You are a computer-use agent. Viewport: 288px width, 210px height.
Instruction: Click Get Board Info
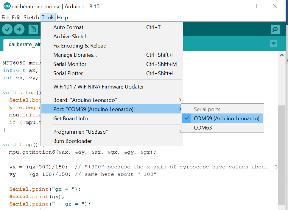click(x=112, y=119)
